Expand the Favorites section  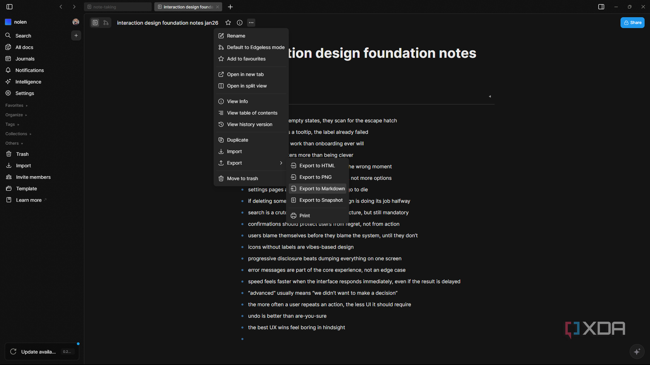coord(17,105)
